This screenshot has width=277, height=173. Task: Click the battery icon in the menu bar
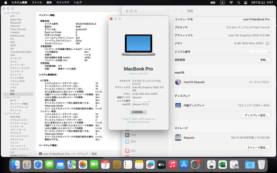[x=212, y=3]
